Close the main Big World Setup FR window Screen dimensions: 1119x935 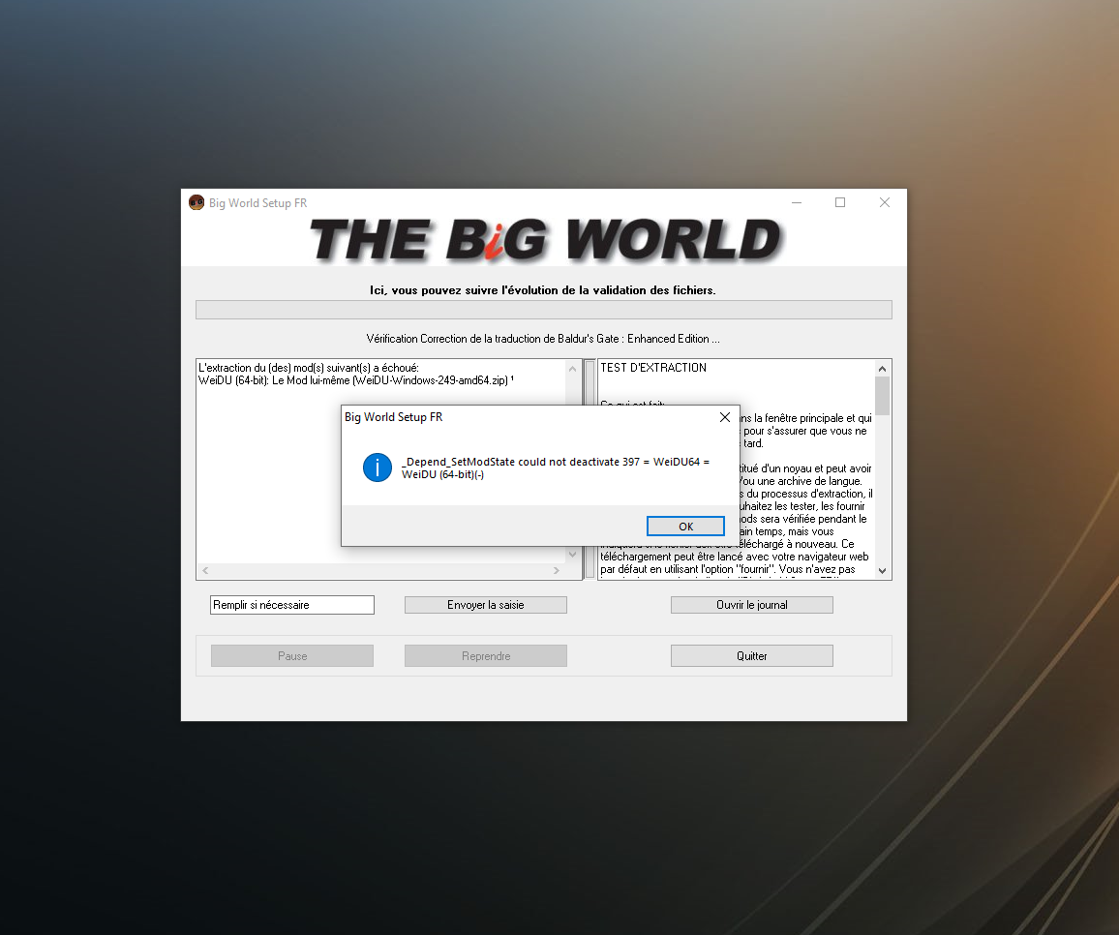884,202
